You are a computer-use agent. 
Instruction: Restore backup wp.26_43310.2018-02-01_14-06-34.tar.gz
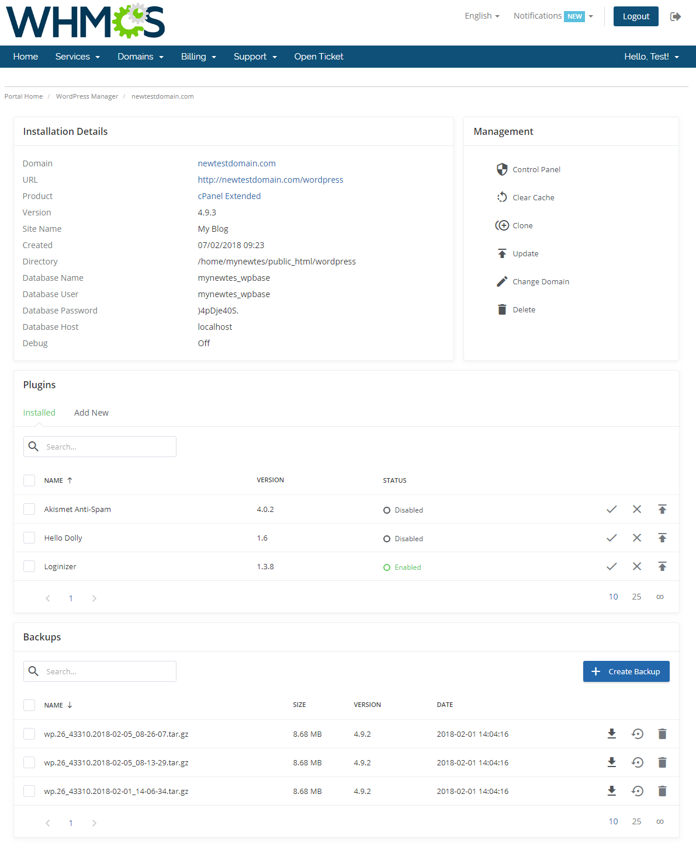tap(638, 791)
